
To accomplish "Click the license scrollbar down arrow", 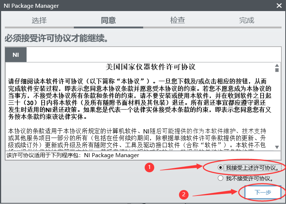I will [x=277, y=147].
